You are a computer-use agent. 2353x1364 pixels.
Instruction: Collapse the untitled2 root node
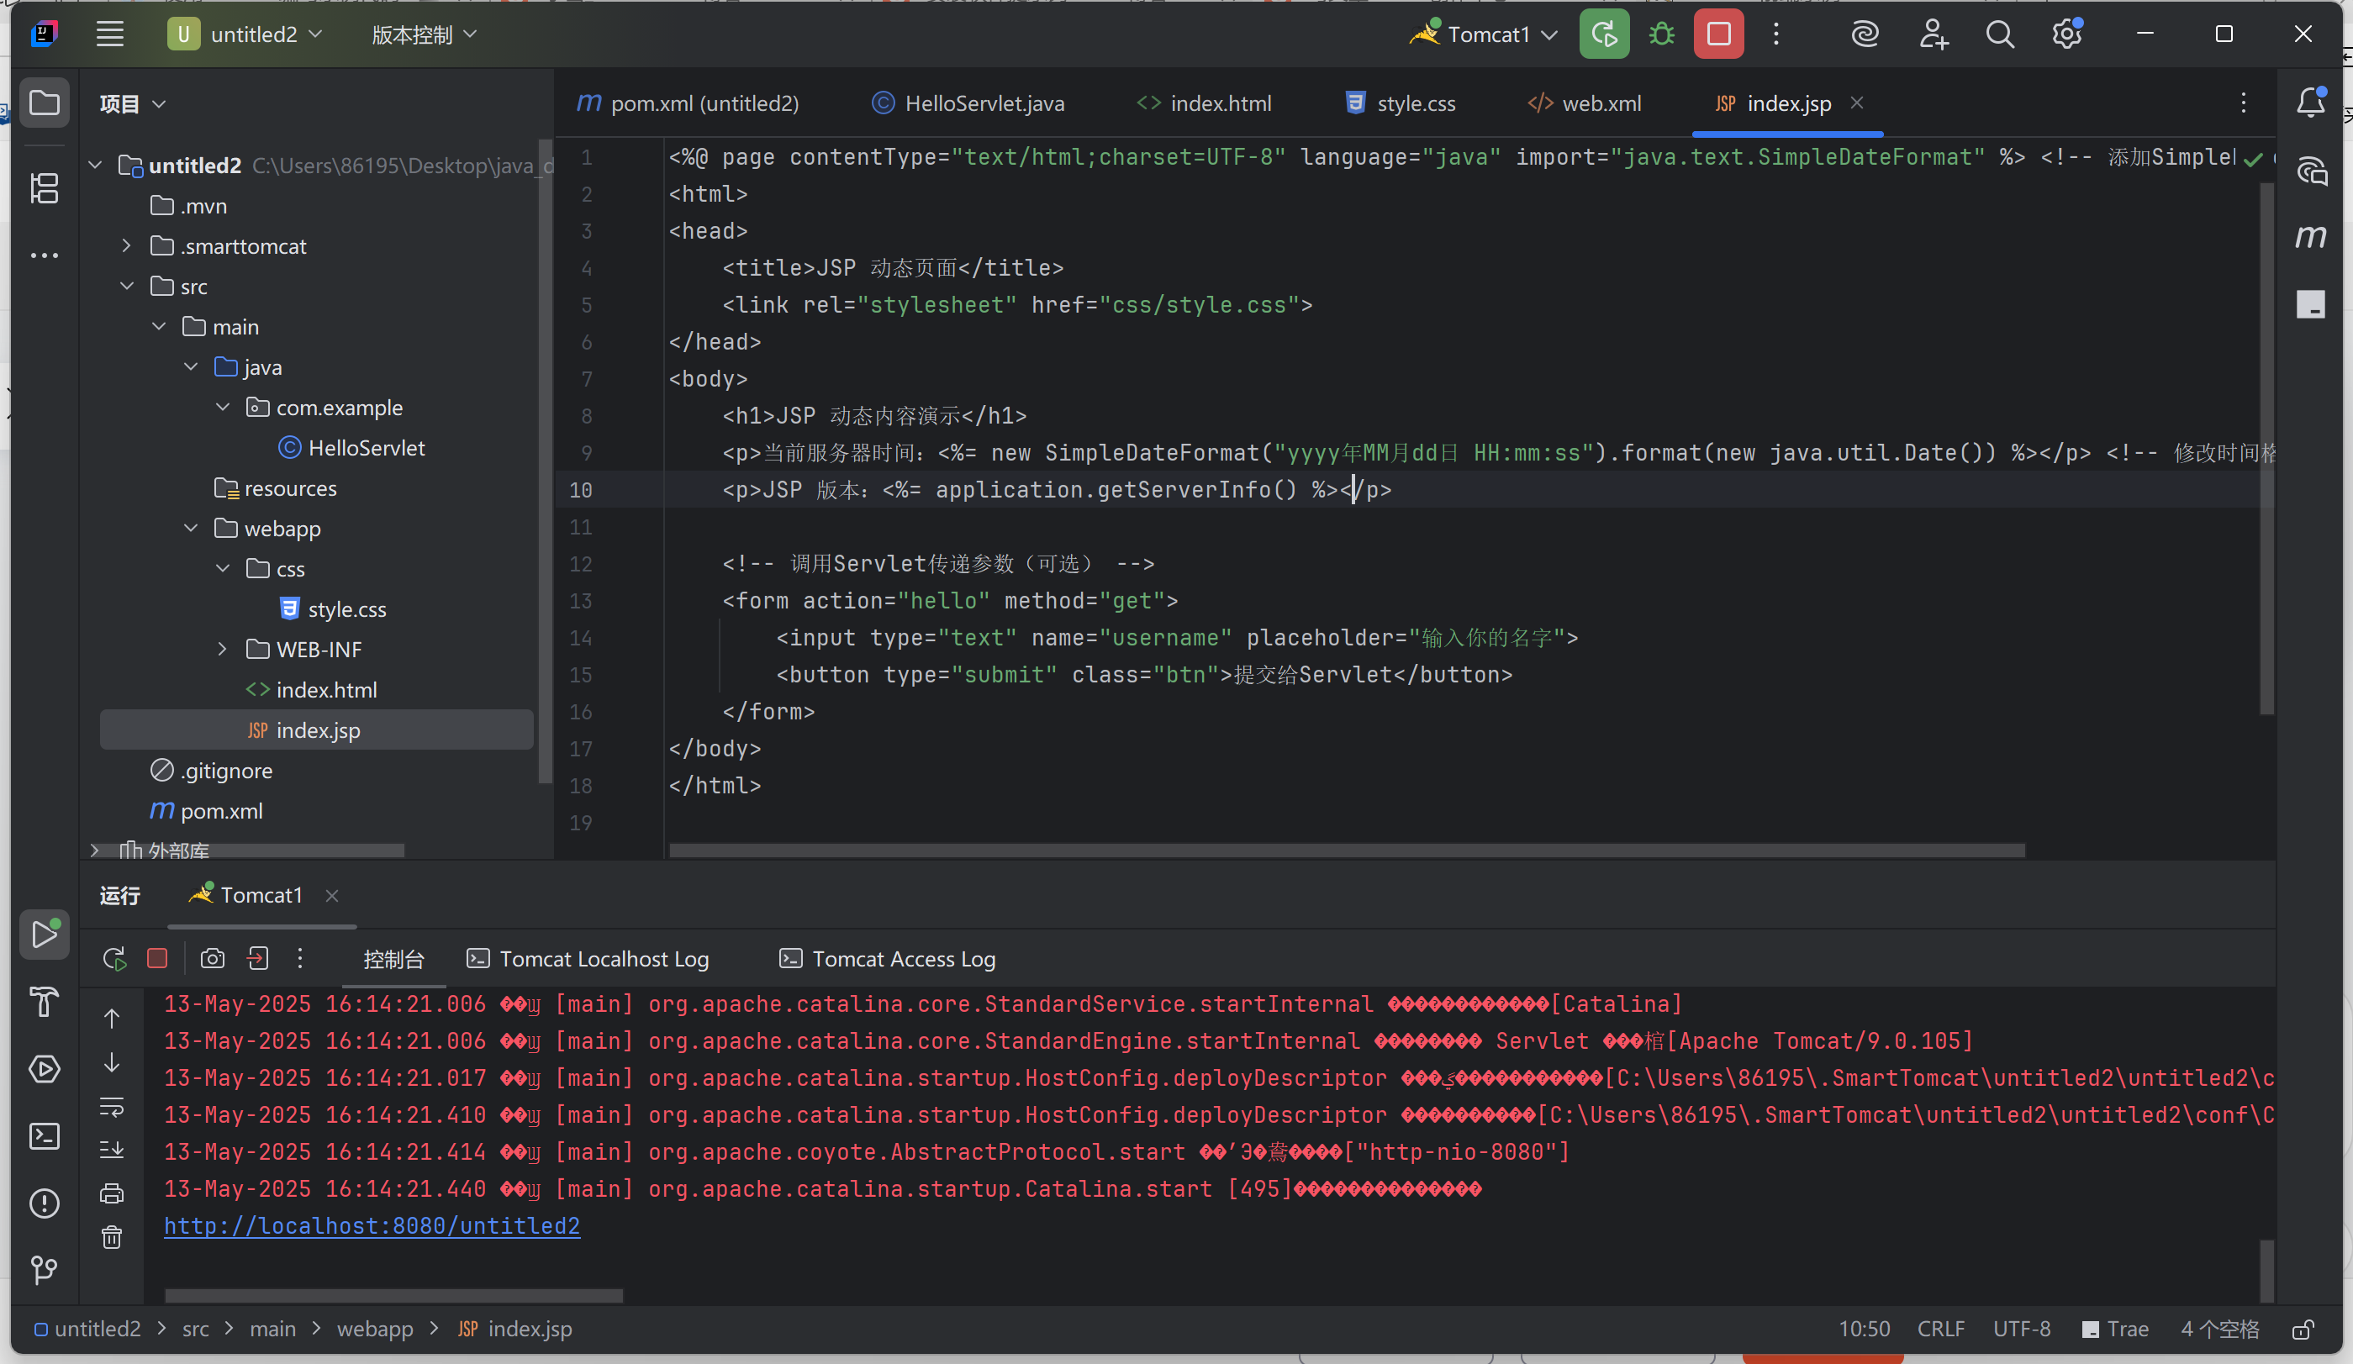[94, 166]
